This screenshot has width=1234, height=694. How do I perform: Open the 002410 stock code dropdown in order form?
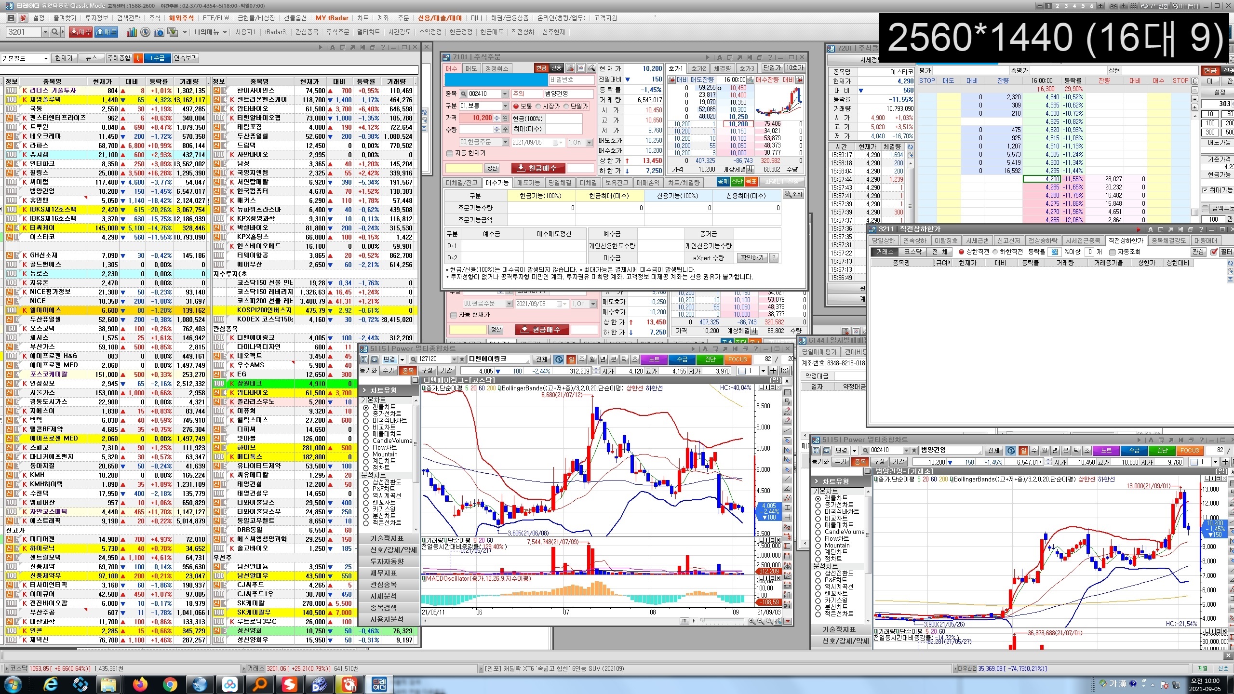click(x=505, y=94)
